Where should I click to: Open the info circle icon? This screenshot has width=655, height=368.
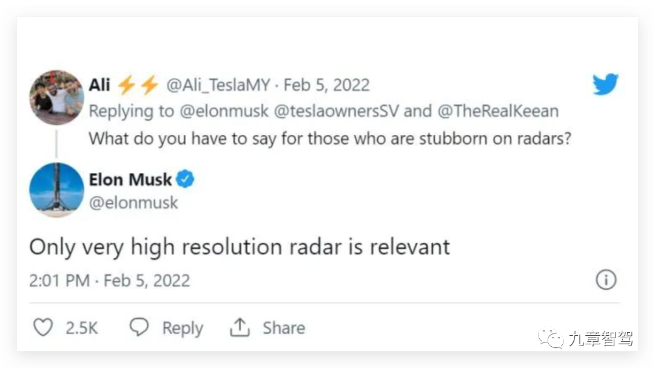[606, 280]
